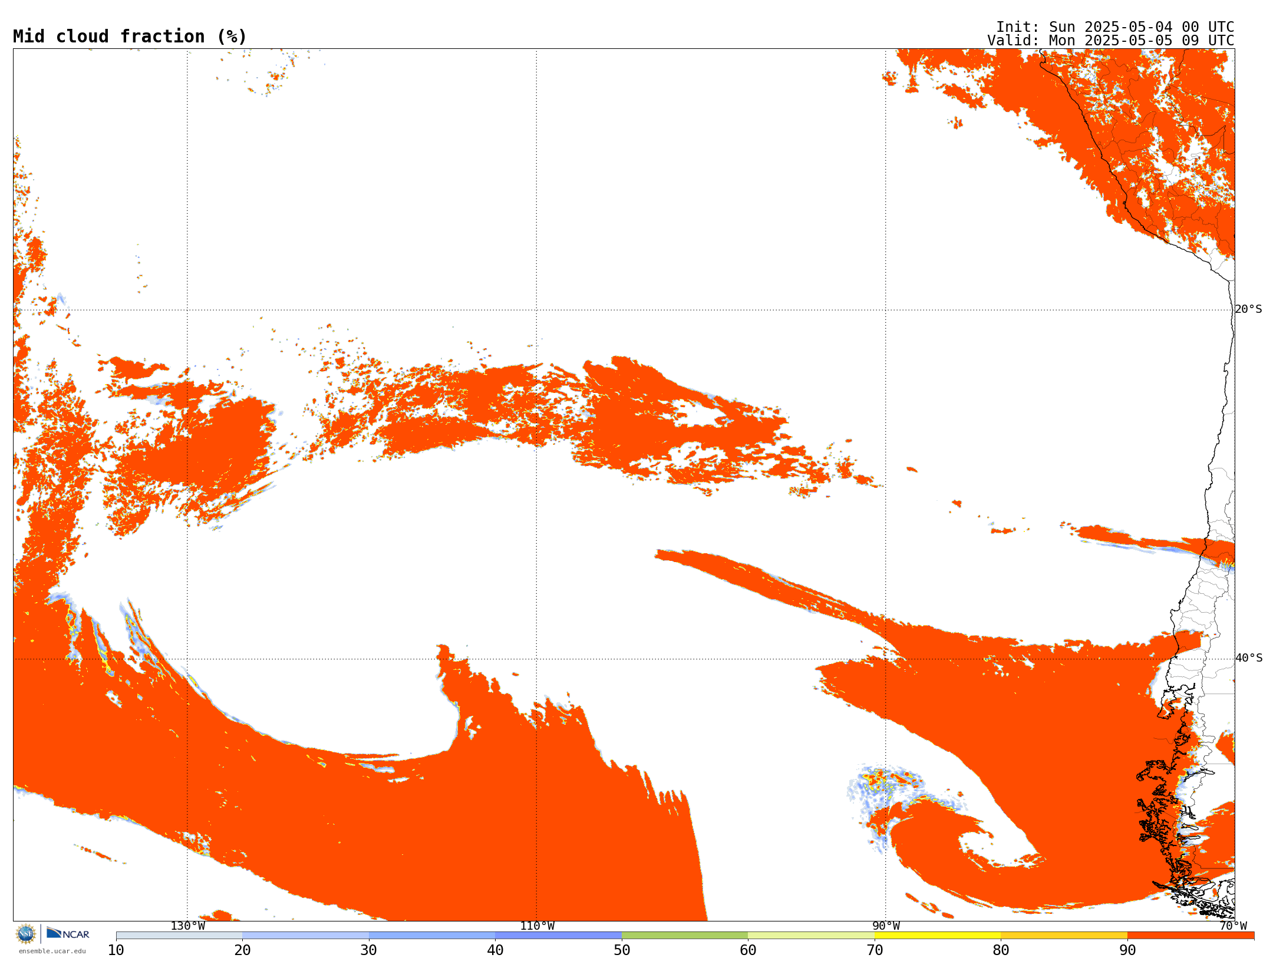1273x958 pixels.
Task: Click the 70°W longitude label
Action: [x=1233, y=926]
